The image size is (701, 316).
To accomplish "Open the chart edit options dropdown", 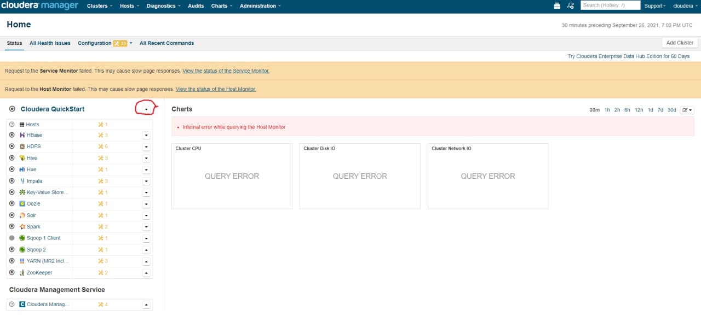I will [x=687, y=110].
